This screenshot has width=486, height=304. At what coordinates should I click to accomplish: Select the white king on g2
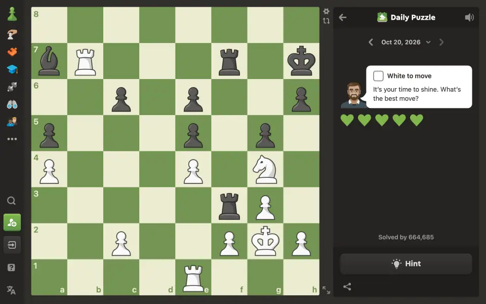pos(265,241)
